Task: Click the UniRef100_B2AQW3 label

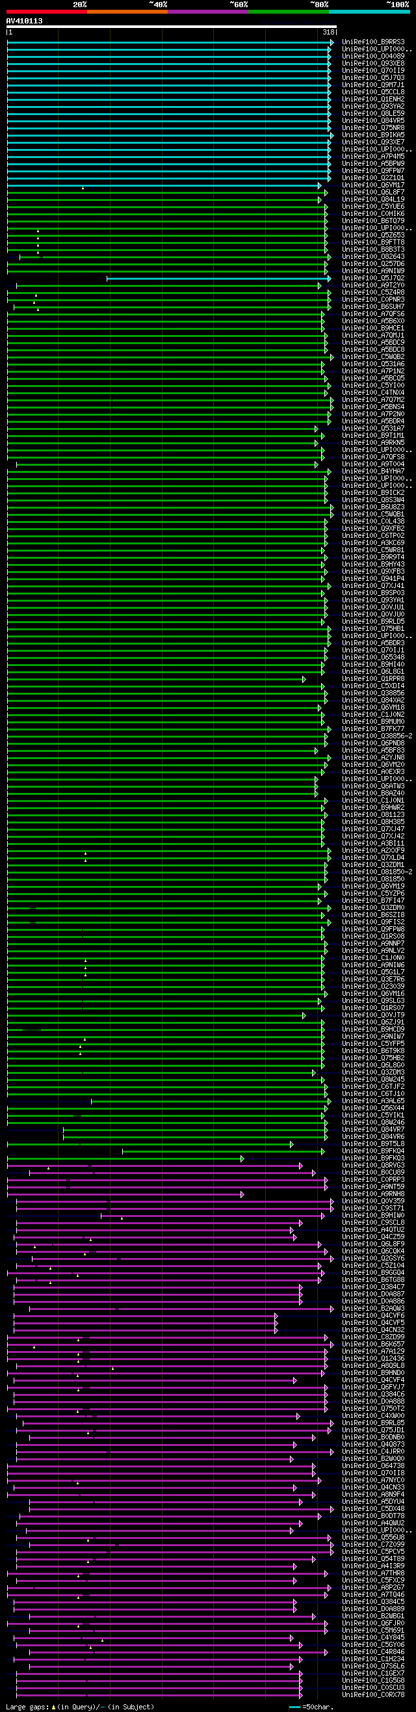Action: [x=373, y=1308]
